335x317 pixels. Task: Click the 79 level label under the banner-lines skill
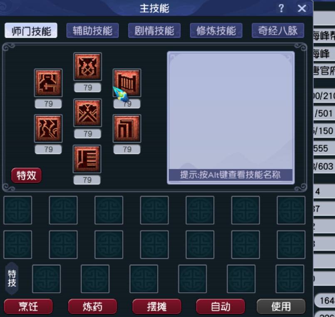[87, 180]
